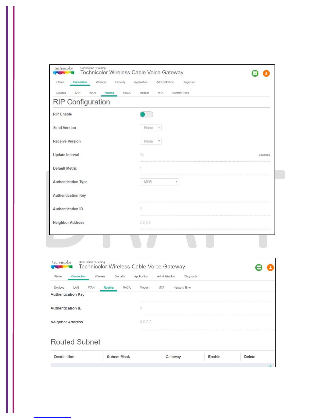This screenshot has height=420, width=324.
Task: Select WAN subtab in lower screenshot
Action: [91, 288]
